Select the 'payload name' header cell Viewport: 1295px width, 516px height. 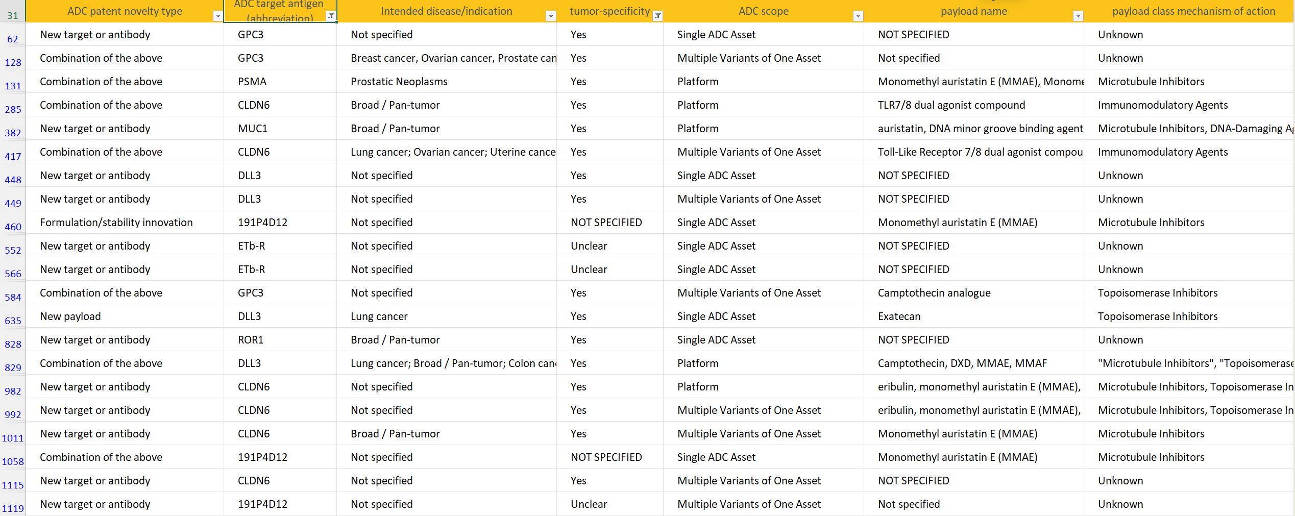pyautogui.click(x=974, y=11)
